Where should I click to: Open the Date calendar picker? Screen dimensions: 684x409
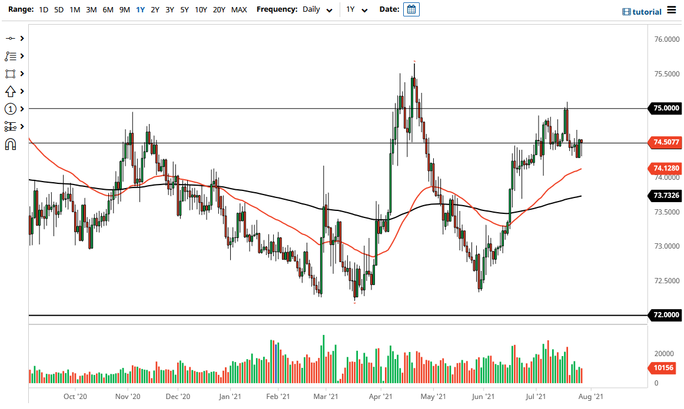411,9
